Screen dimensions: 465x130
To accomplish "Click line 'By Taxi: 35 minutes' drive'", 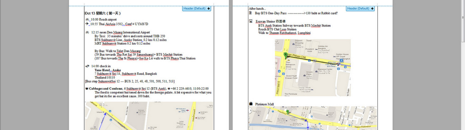I will [130, 36].
